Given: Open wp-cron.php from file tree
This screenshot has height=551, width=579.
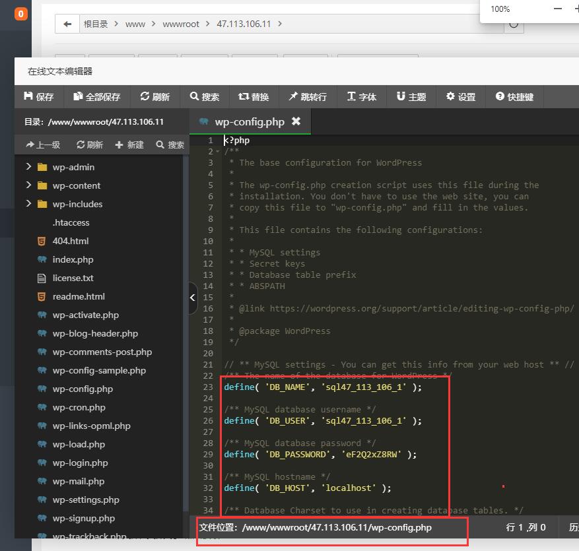Looking at the screenshot, I should point(79,407).
